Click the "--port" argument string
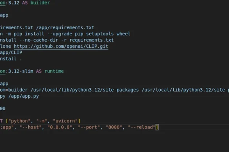This screenshot has width=229, height=152. (x=89, y=127)
